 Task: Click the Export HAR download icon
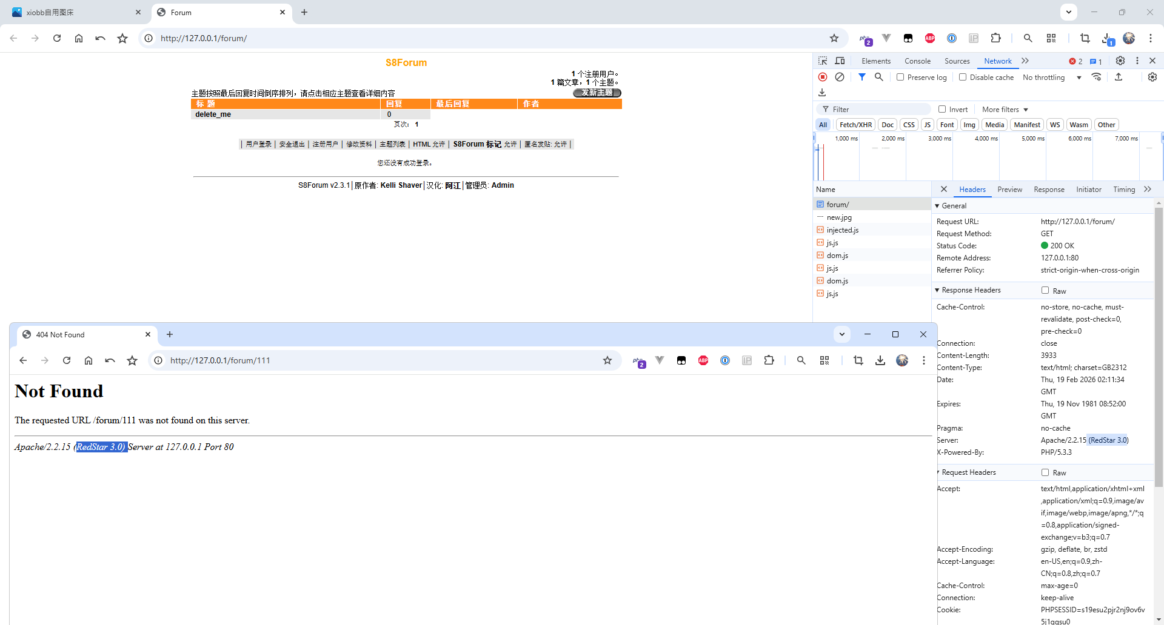point(822,93)
